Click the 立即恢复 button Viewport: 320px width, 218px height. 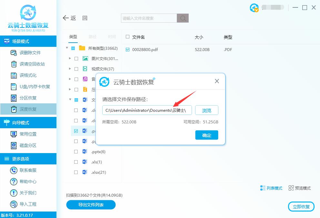(x=301, y=207)
